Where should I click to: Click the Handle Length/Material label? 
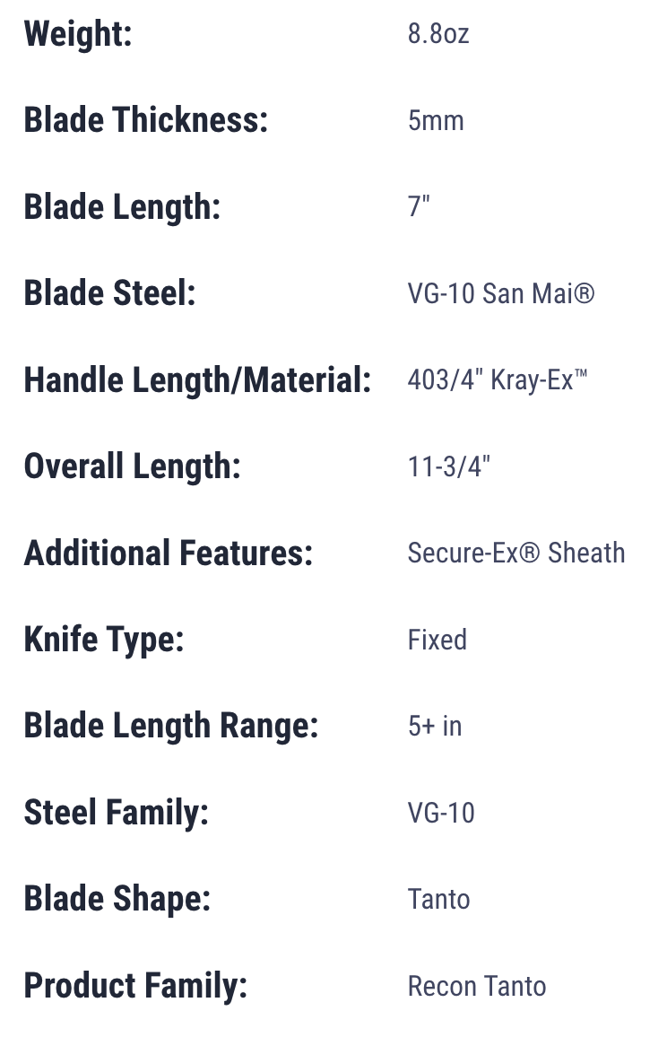(x=197, y=380)
